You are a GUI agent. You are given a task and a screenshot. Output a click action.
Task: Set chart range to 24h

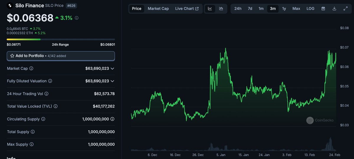click(238, 9)
